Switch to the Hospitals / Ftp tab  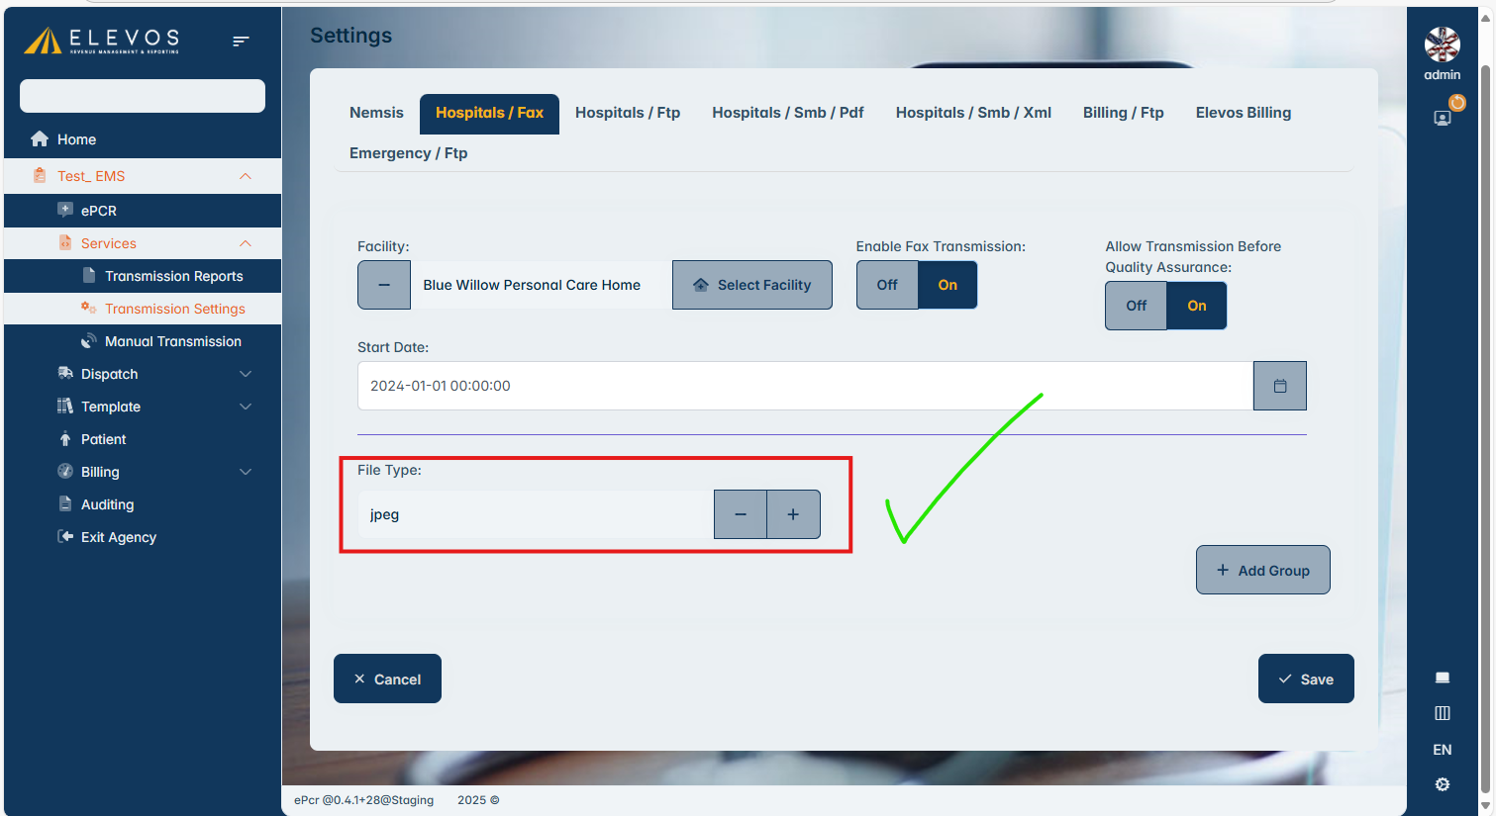pos(628,113)
